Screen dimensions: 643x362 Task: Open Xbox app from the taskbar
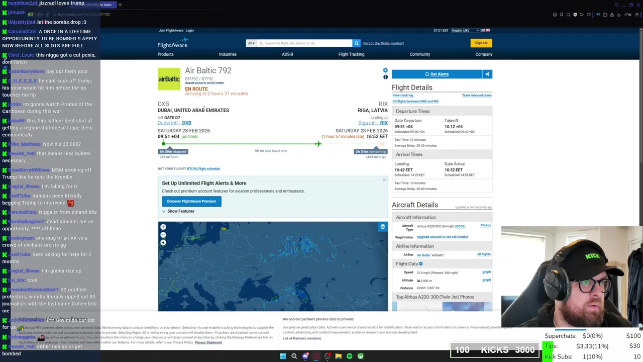360,356
